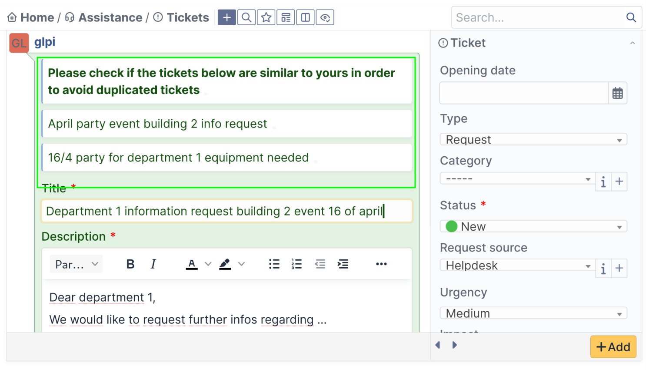This screenshot has height=370, width=646.
Task: Open the Assistance menu in the breadcrumb
Action: pos(110,17)
